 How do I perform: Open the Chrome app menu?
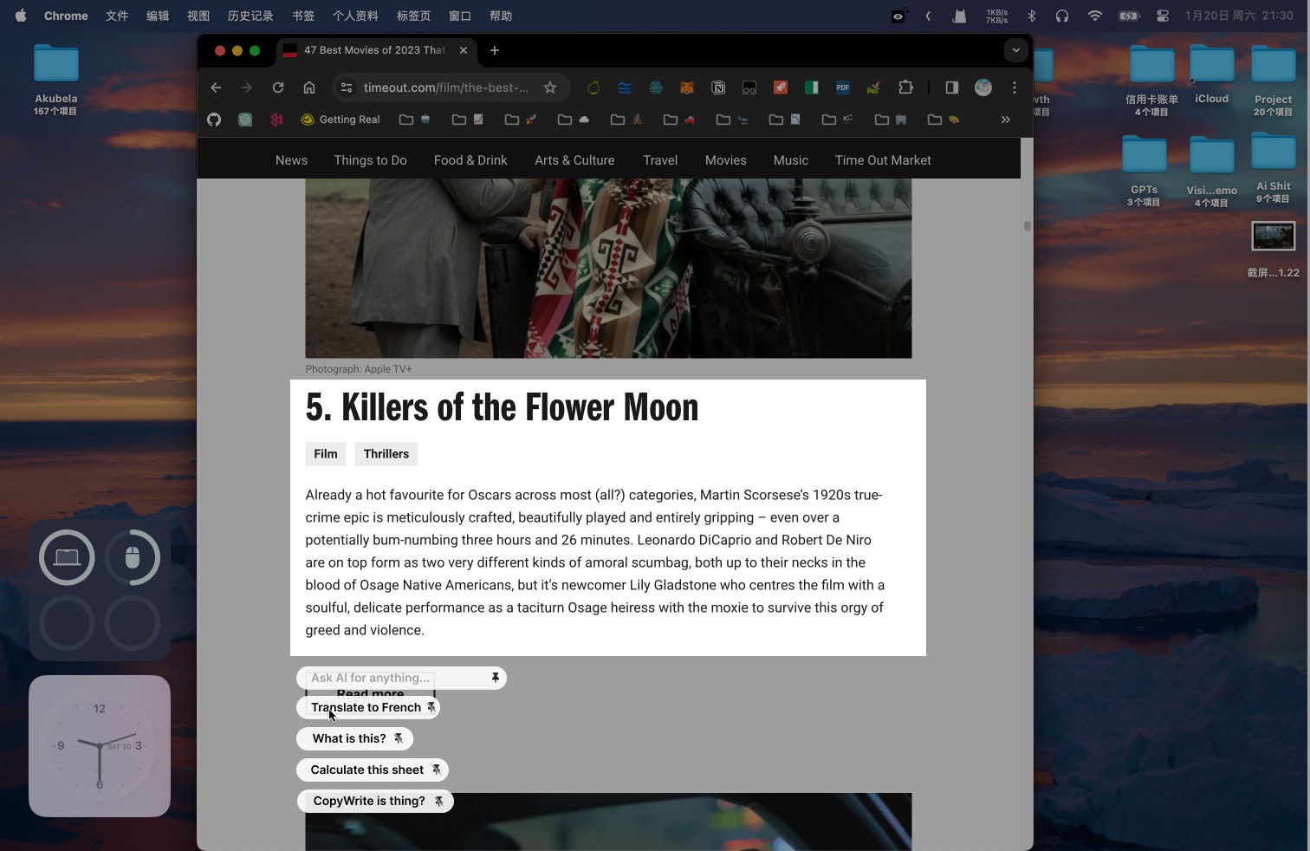(66, 16)
